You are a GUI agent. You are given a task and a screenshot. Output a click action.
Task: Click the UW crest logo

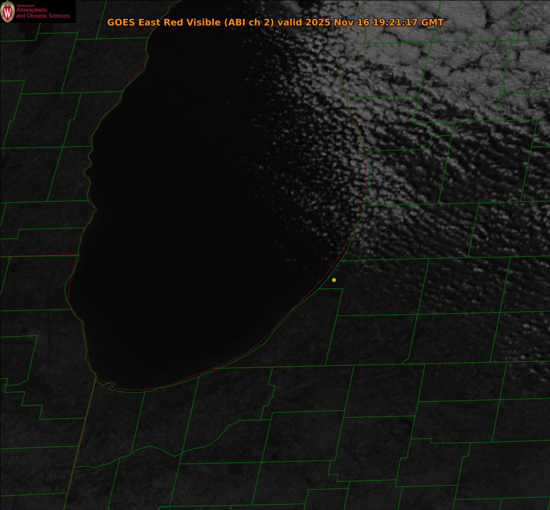(7, 12)
